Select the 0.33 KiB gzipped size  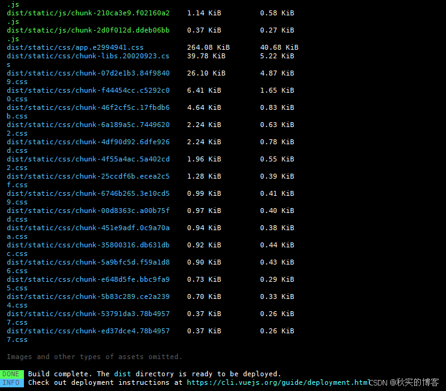277,296
